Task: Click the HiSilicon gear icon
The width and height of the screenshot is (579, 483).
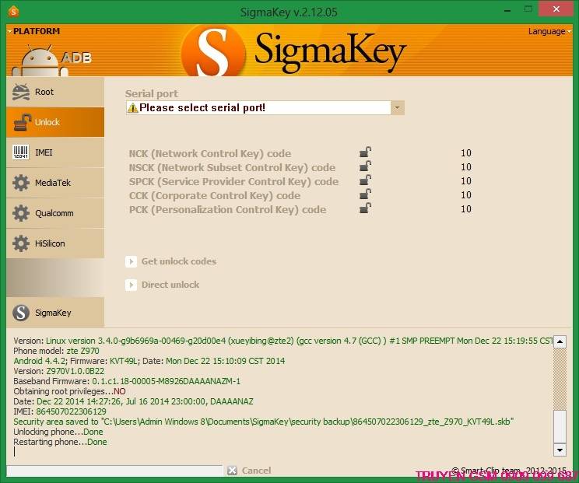Action: (x=21, y=243)
